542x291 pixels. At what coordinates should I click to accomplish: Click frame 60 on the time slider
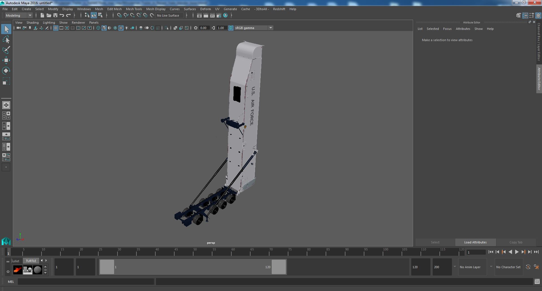(x=231, y=252)
